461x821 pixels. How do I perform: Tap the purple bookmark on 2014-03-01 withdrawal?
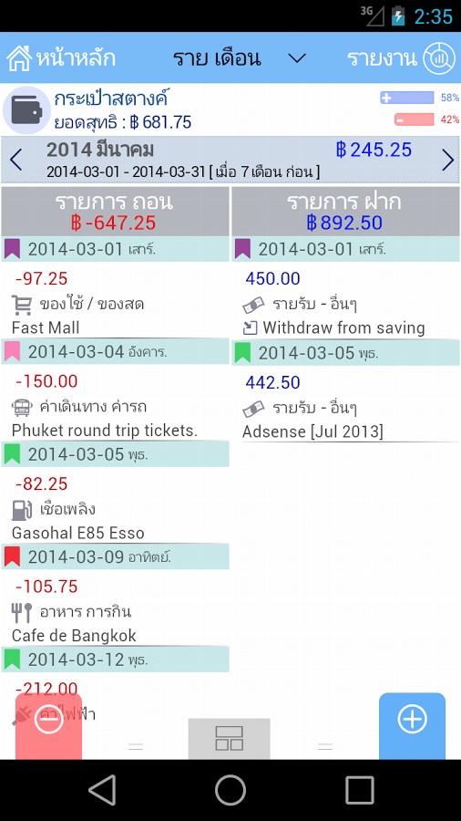coord(12,249)
